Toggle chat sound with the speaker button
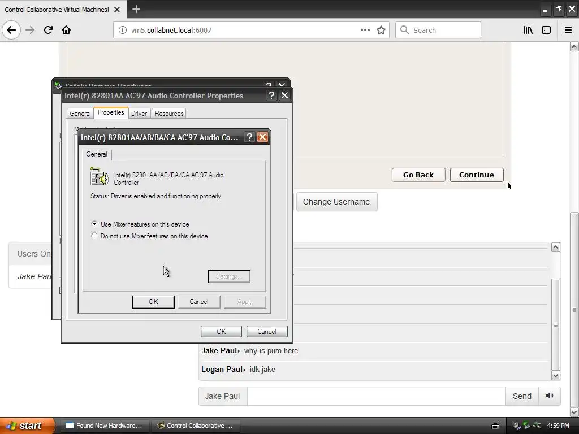579x434 pixels. [550, 396]
